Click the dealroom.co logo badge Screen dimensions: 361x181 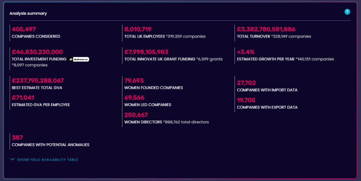coord(78,59)
